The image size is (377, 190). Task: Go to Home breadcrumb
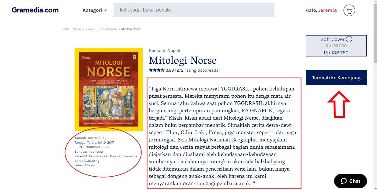[65, 29]
